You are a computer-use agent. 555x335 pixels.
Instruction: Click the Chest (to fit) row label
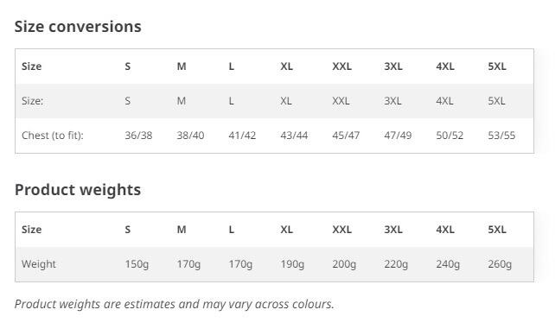(53, 136)
